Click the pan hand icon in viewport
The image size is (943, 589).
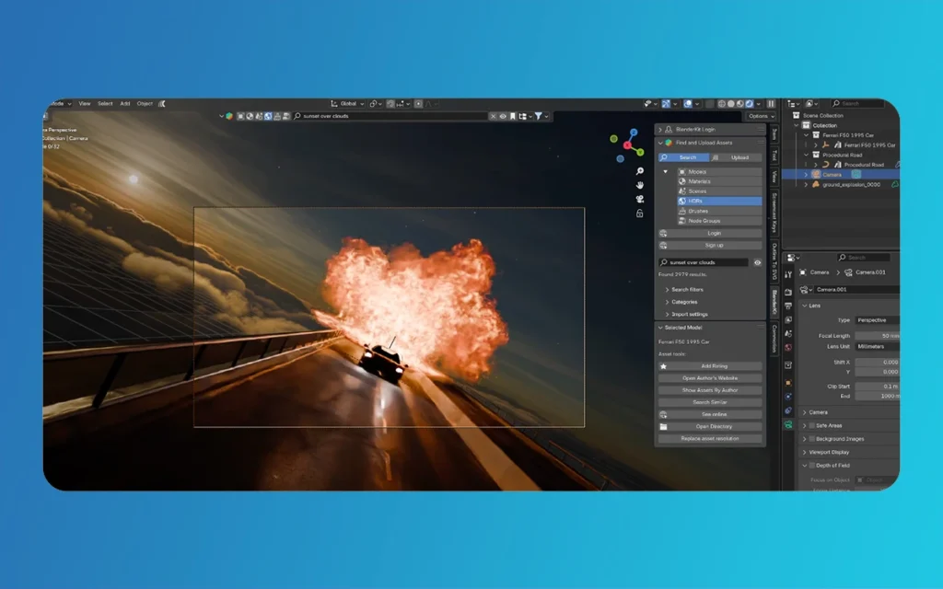click(640, 185)
